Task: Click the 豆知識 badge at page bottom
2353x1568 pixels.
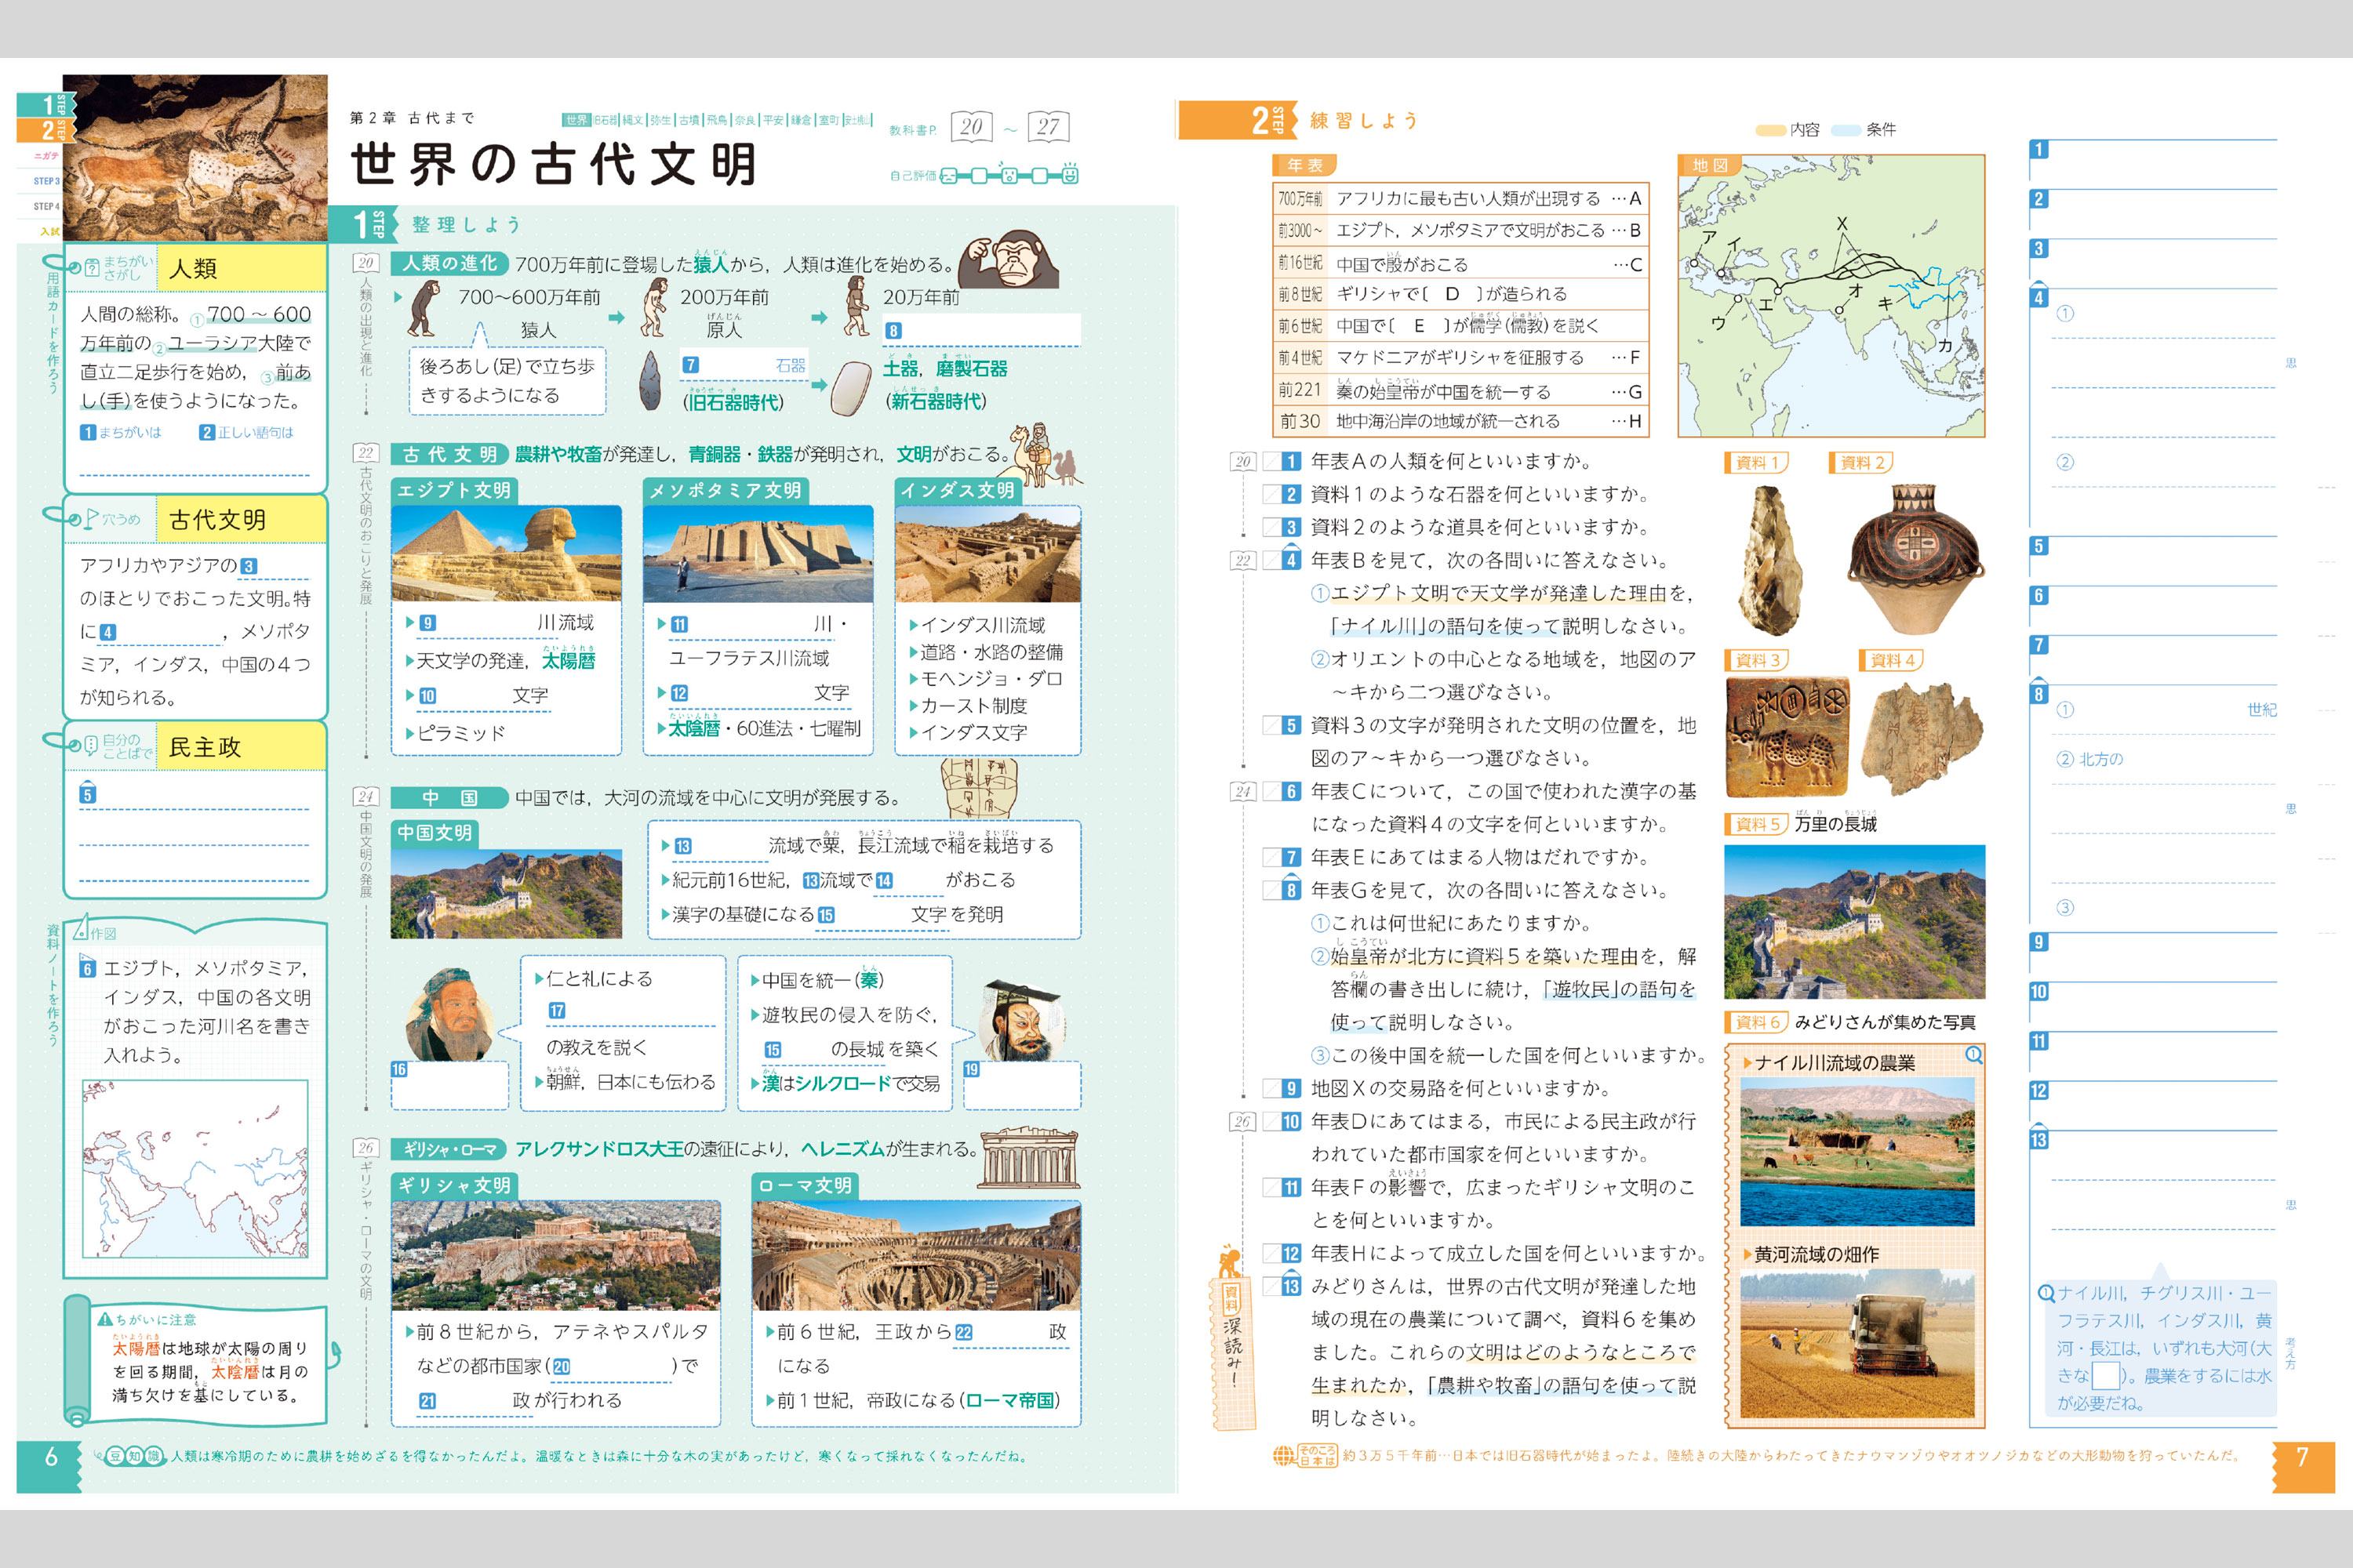Action: coord(135,1456)
